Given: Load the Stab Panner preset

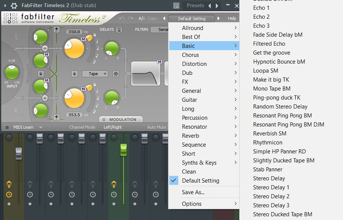Looking at the screenshot, I should [267, 169].
